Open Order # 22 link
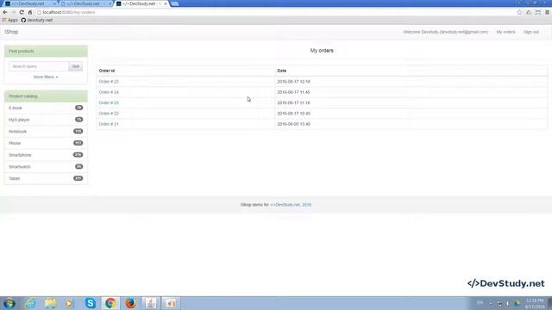This screenshot has height=310, width=552. point(109,114)
